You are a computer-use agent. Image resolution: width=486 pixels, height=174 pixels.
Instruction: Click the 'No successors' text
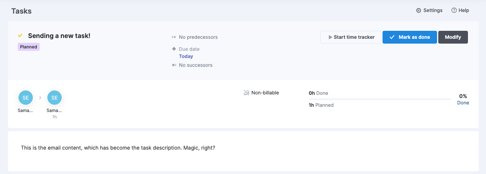[x=196, y=65]
